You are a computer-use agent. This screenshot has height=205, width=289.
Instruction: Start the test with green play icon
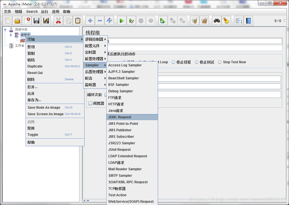tap(122, 21)
